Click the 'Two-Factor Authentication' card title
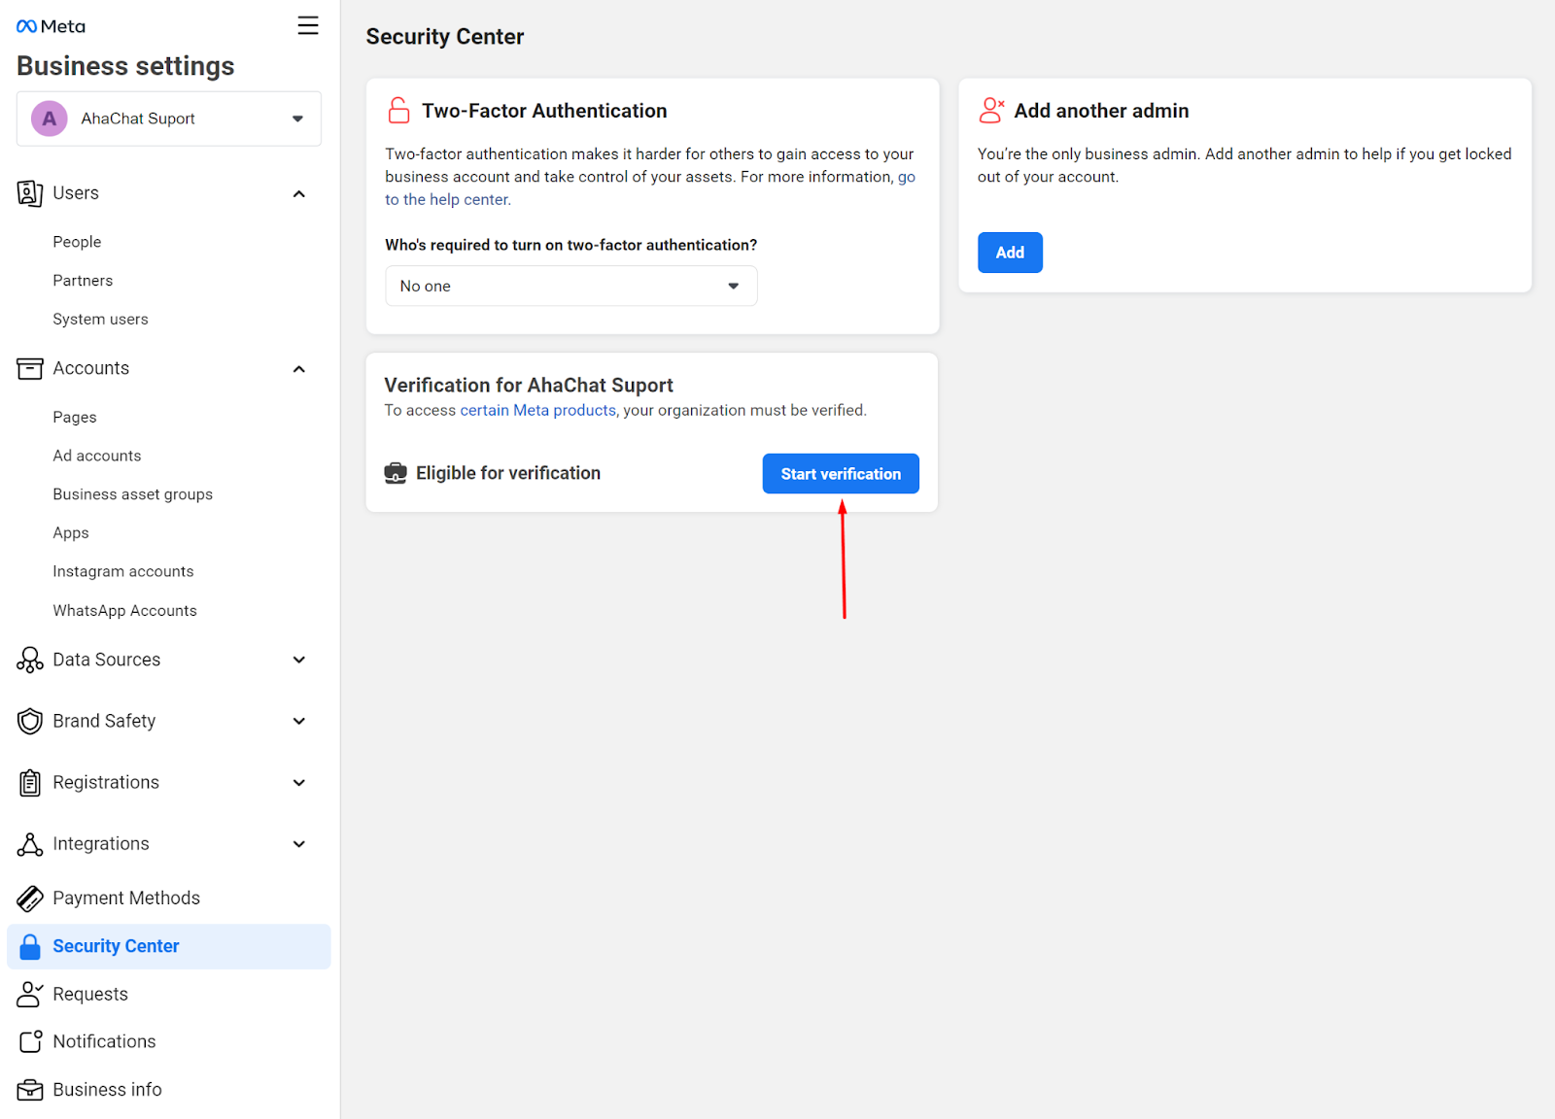 point(544,111)
